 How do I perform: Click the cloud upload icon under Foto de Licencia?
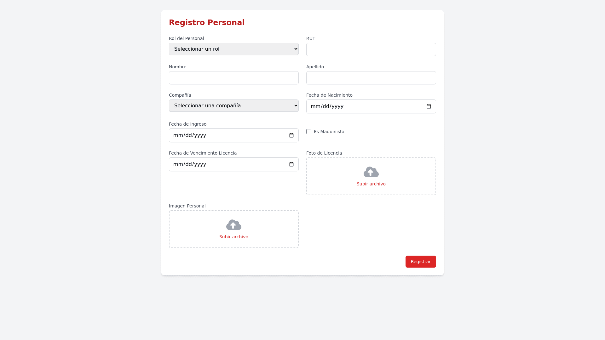coord(371,172)
